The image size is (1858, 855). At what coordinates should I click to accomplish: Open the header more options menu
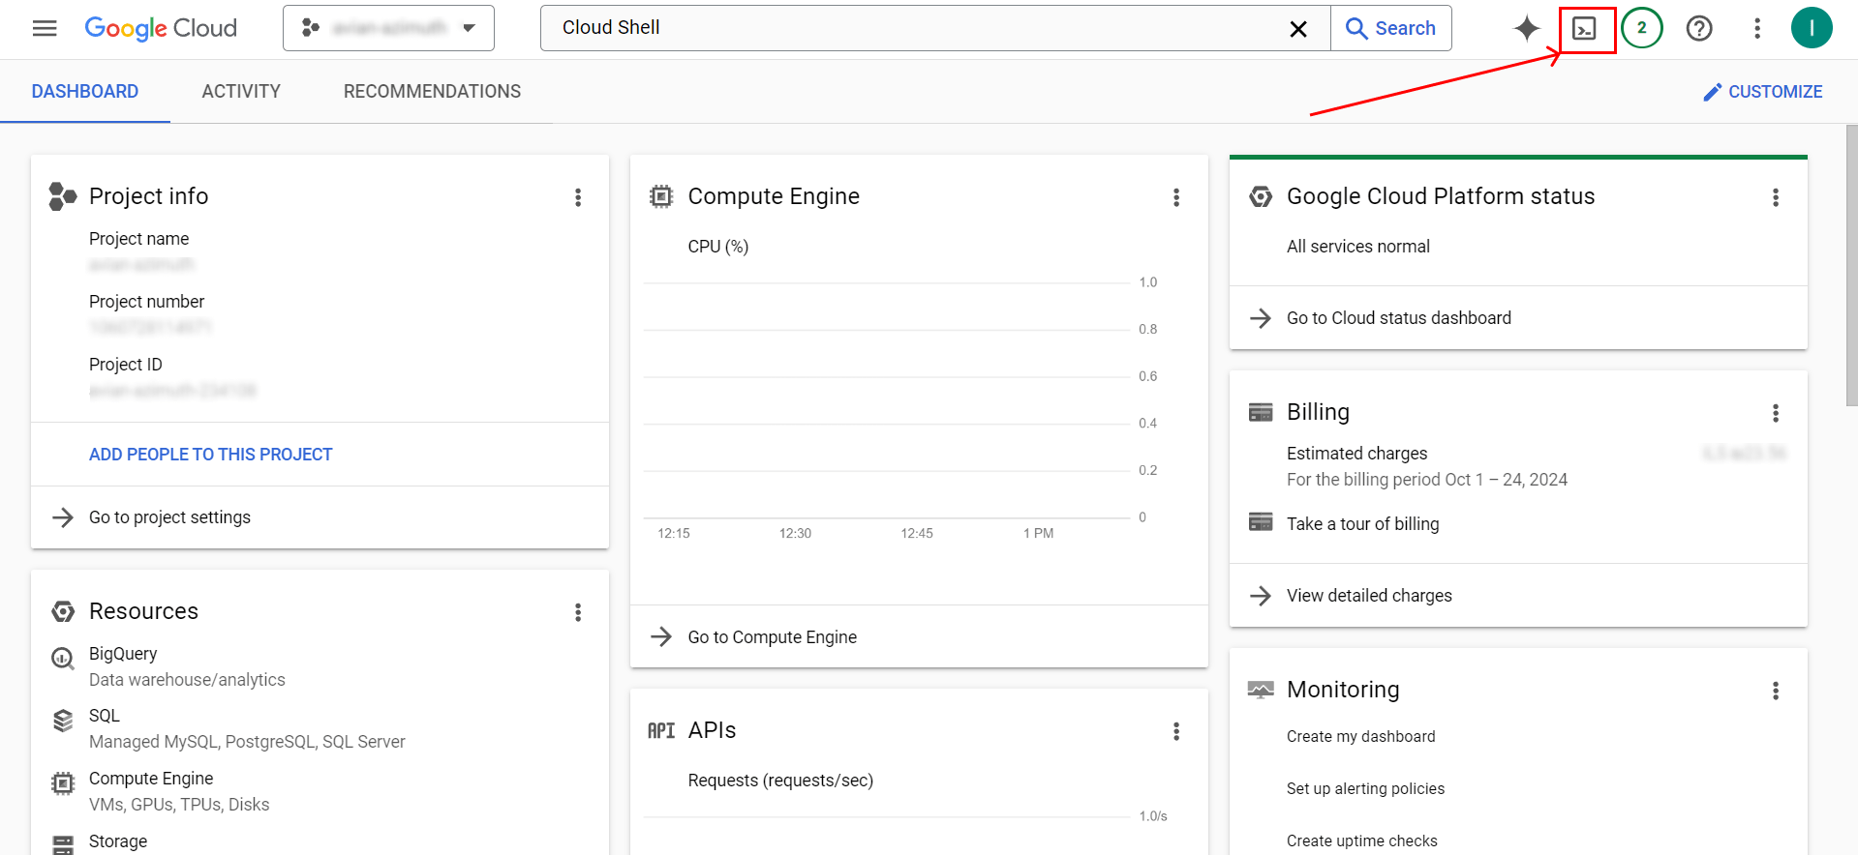click(1757, 28)
